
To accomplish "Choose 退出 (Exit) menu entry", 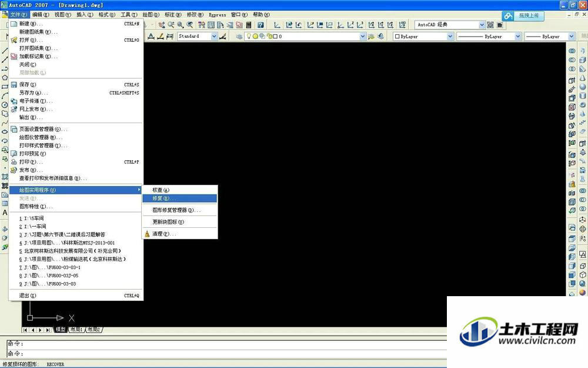I will click(x=75, y=296).
